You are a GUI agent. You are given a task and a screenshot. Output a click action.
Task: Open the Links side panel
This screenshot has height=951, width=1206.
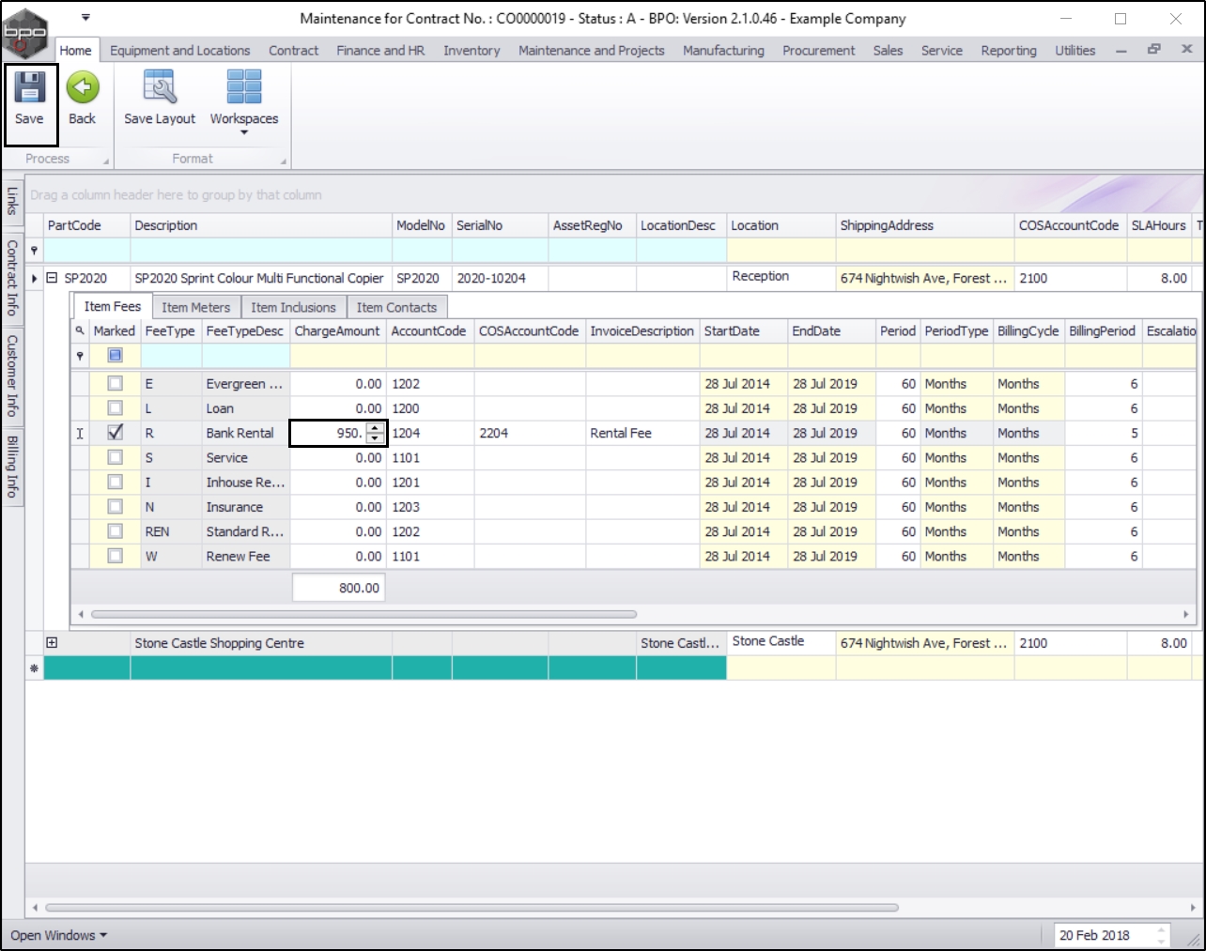(x=12, y=200)
